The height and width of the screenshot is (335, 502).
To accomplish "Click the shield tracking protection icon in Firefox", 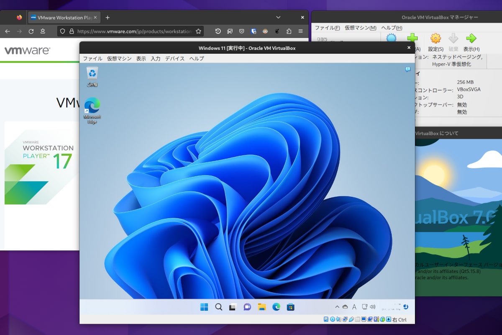I will click(x=63, y=31).
